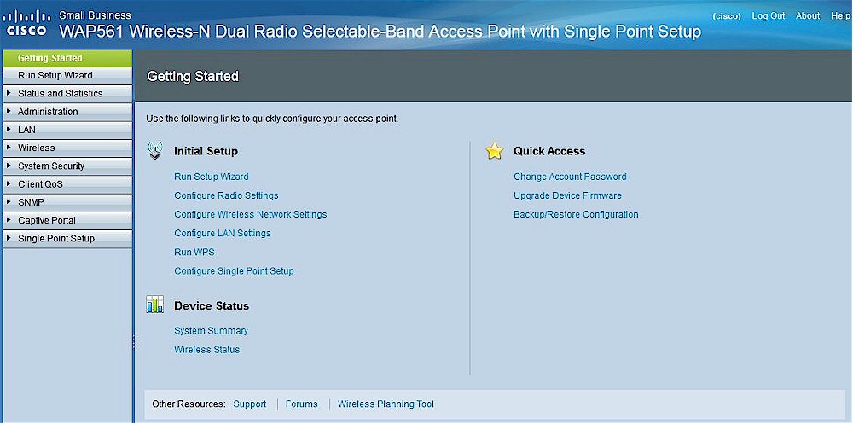Open the Backup/Restore Configuration link

point(576,214)
